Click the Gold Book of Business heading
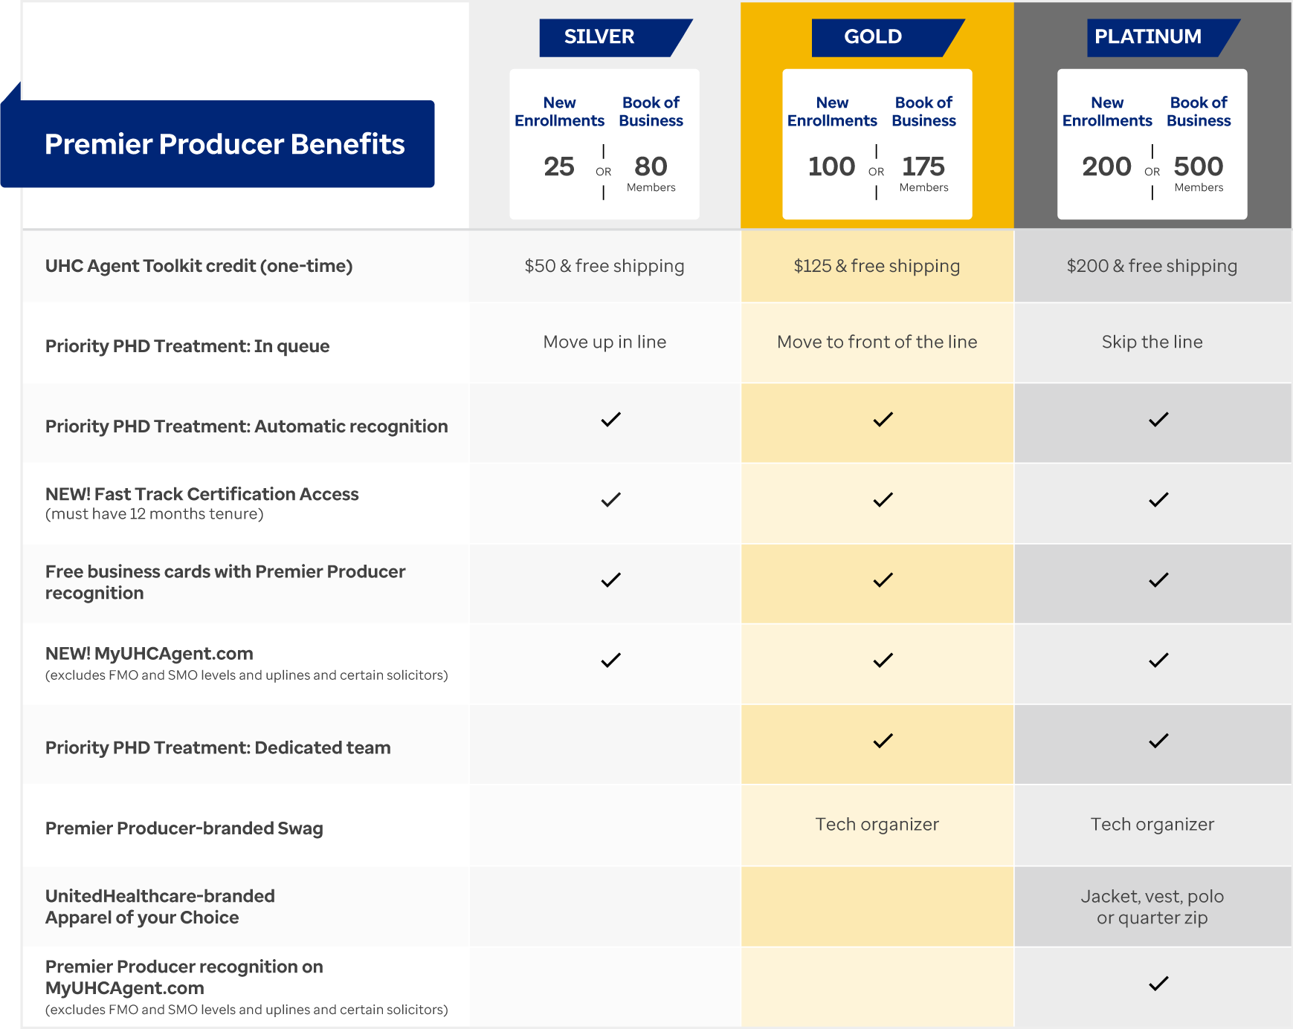 pos(923,111)
